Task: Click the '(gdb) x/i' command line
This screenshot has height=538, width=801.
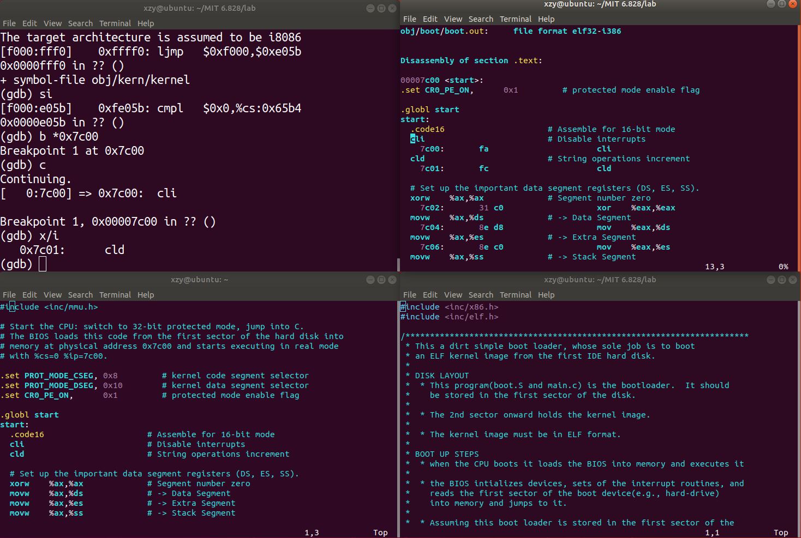Action: [x=29, y=235]
